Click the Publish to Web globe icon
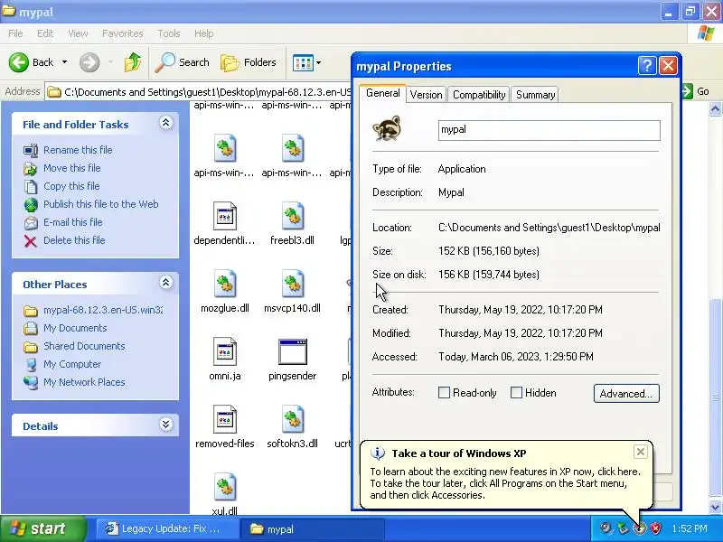The height and width of the screenshot is (542, 723). click(x=31, y=204)
